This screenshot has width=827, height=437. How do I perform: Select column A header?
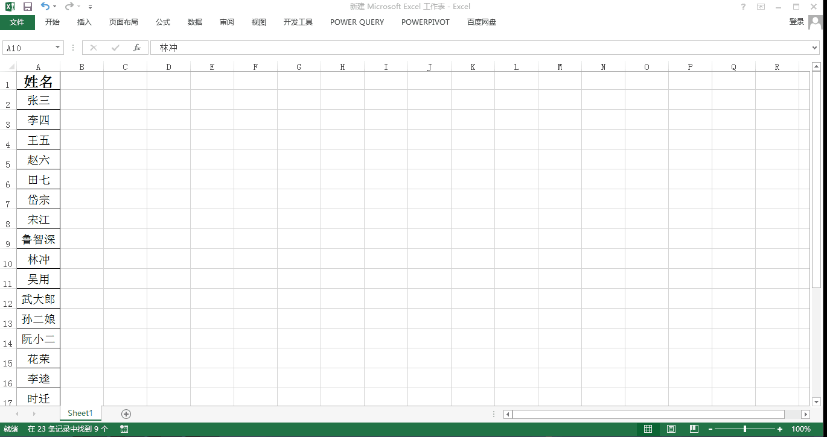tap(39, 67)
